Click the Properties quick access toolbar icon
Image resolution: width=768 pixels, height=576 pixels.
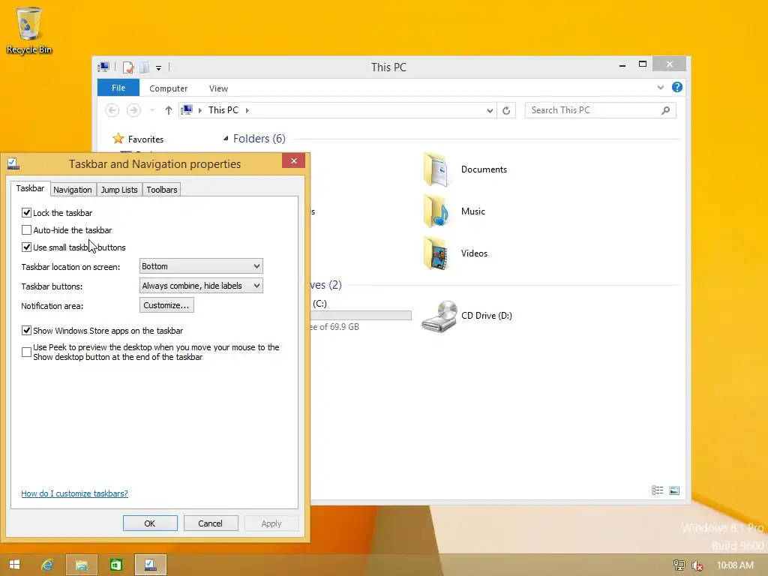[x=127, y=67]
